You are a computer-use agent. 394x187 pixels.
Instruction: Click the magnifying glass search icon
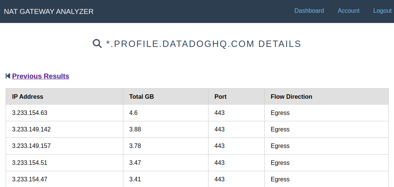(97, 44)
